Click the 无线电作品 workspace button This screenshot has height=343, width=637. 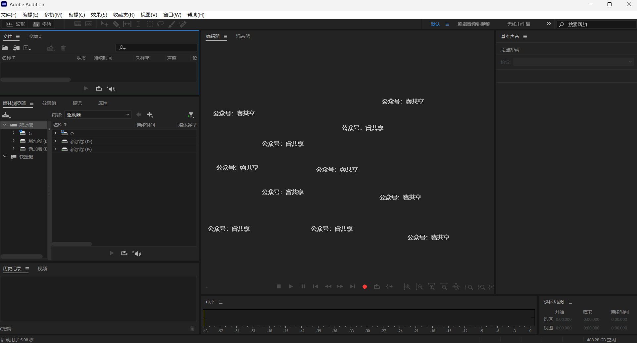518,24
